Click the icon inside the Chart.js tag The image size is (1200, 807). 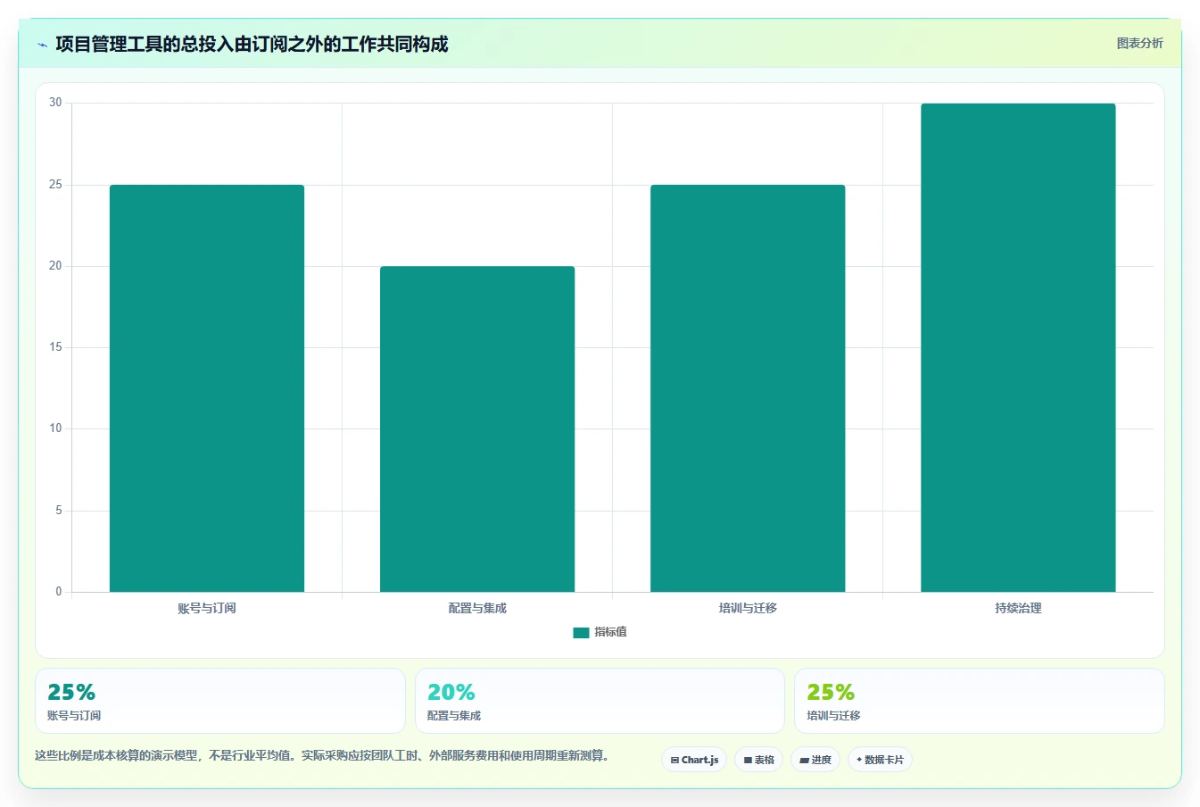(x=674, y=761)
